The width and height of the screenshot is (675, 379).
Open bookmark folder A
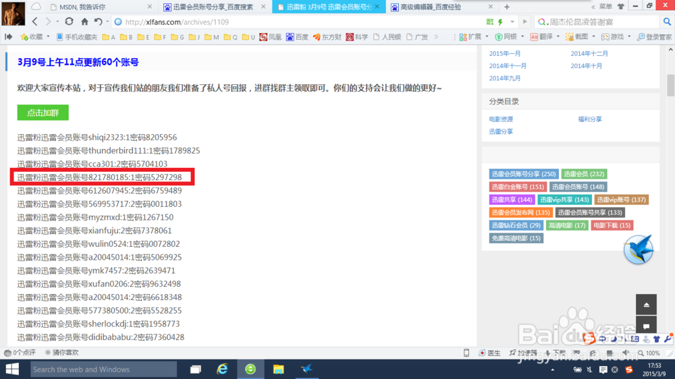click(x=109, y=37)
